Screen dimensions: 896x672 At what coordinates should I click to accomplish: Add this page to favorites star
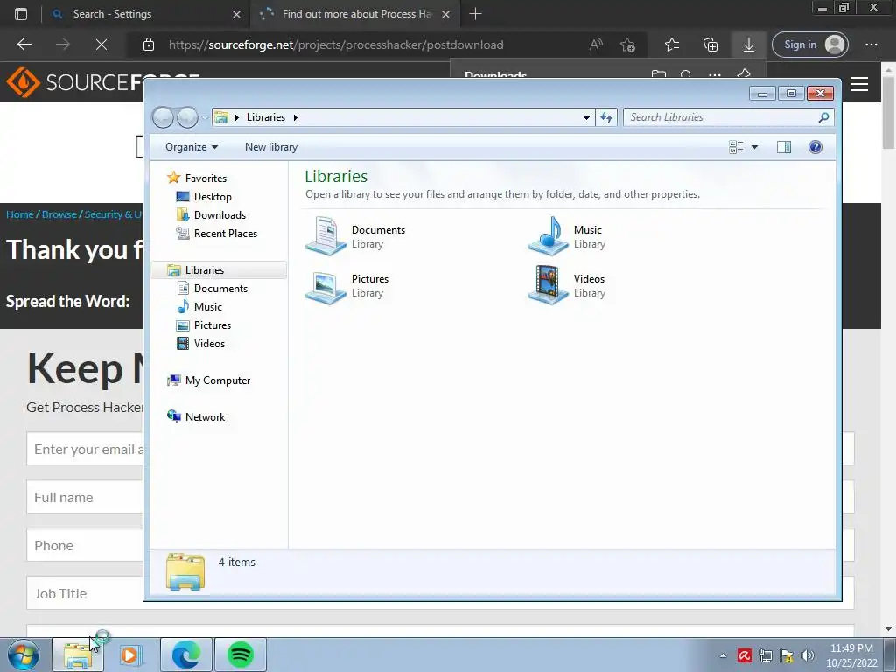click(627, 45)
